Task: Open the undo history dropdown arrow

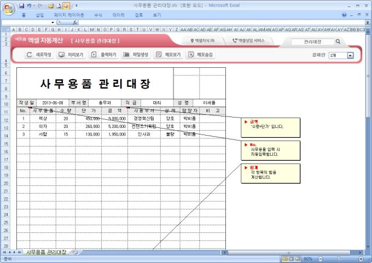Action: [34, 5]
